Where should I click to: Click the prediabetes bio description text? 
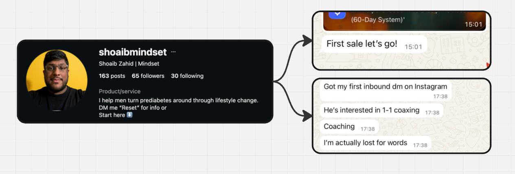(x=179, y=100)
